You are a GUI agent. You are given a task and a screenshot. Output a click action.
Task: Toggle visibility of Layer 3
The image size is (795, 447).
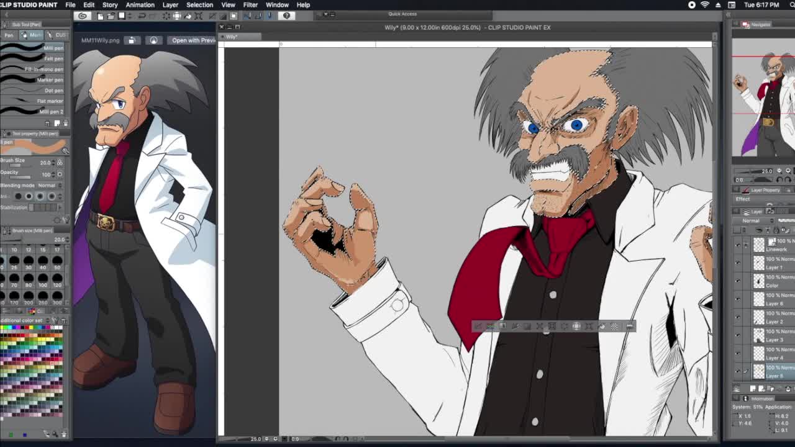[738, 335]
